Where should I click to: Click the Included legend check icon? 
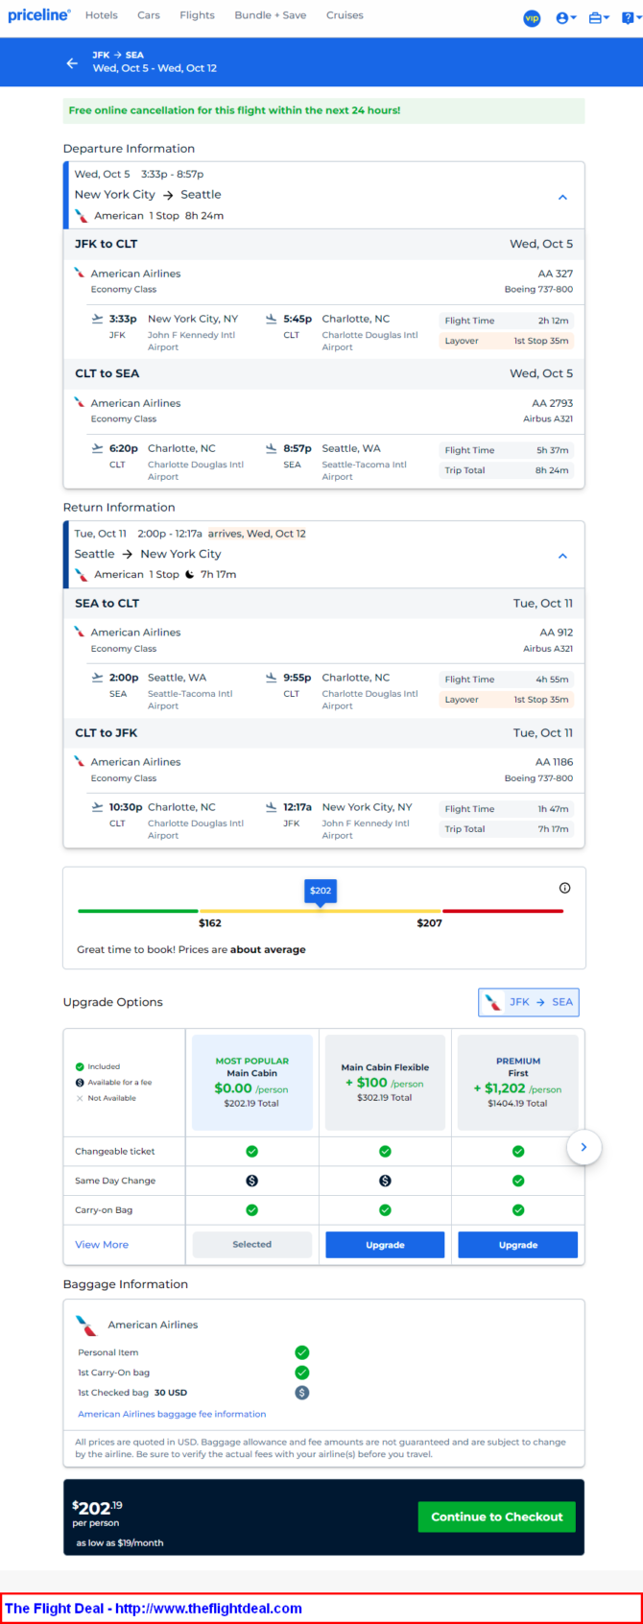(x=80, y=1066)
